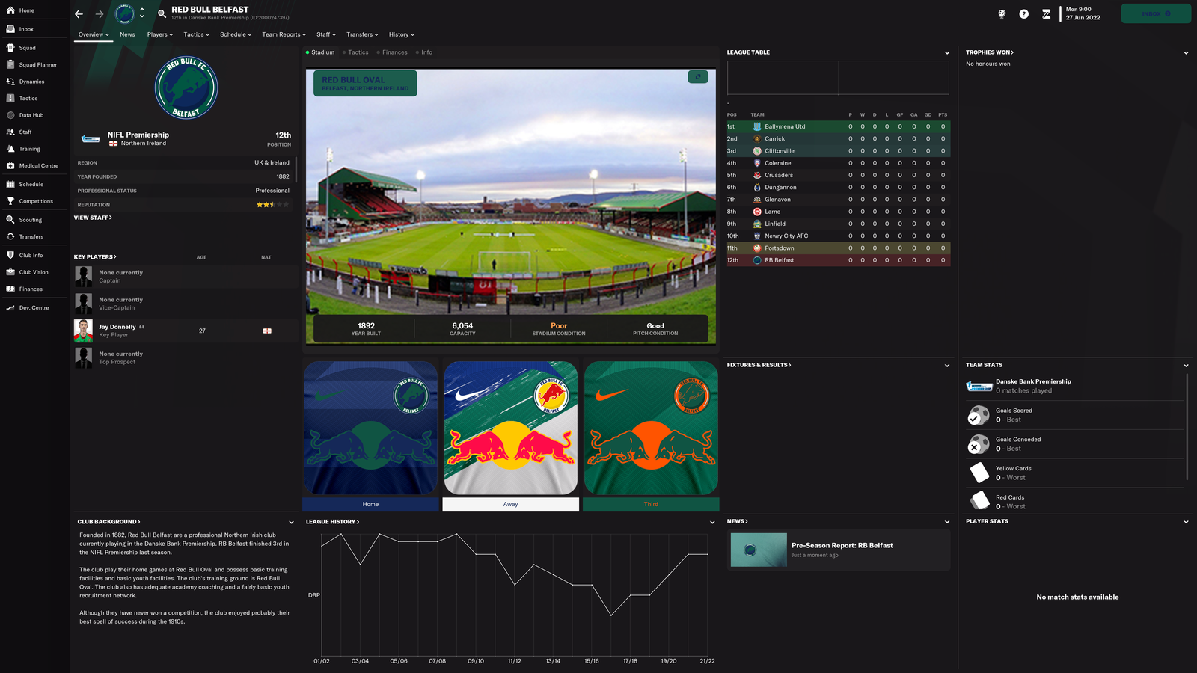Open the News tab
Viewport: 1197px width, 673px height.
127,34
